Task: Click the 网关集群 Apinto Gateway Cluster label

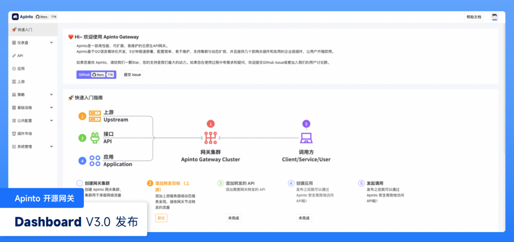Action: pos(210,156)
